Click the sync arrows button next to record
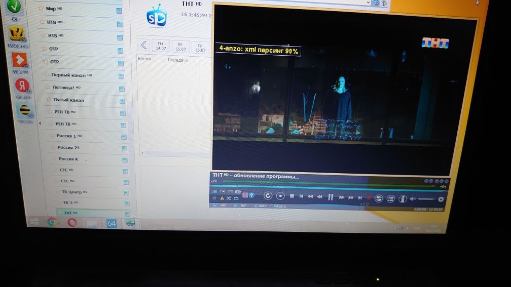The width and height of the screenshot is (511, 287). pyautogui.click(x=379, y=198)
